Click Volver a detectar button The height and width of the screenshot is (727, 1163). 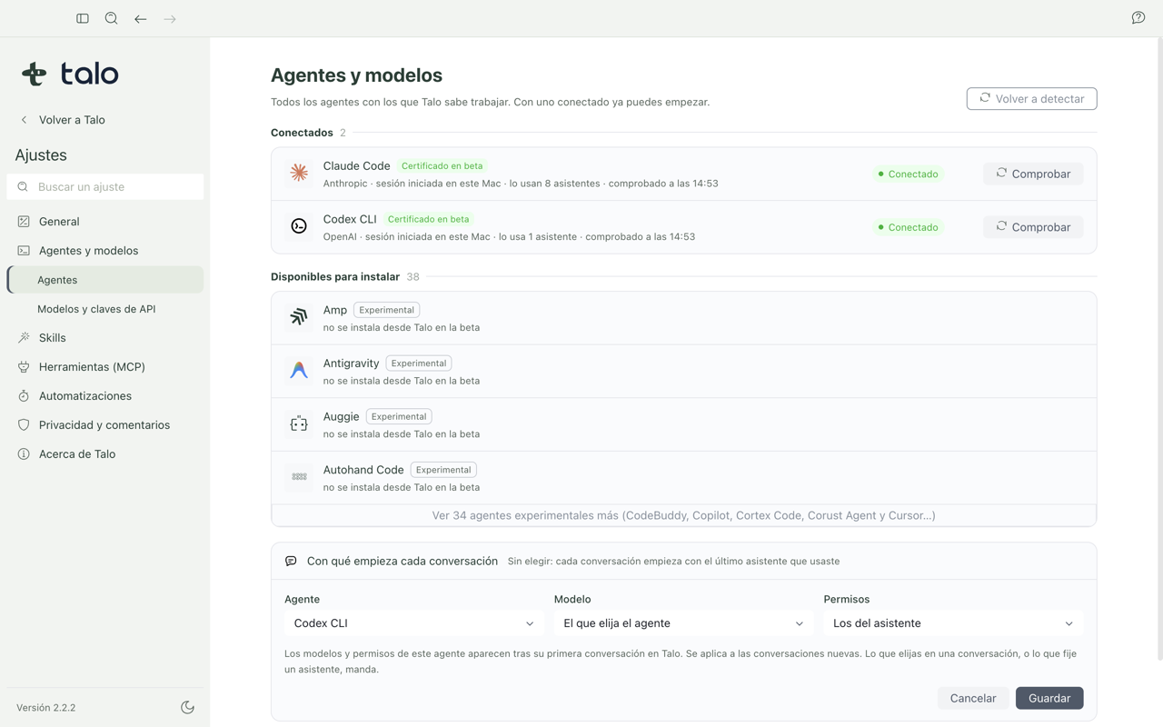(x=1031, y=98)
